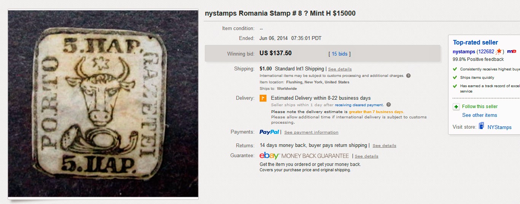Open shipping 'See details' link

(x=340, y=69)
